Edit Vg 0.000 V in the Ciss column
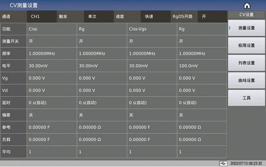Image resolution: width=266 pixels, height=167 pixels. 52,78
